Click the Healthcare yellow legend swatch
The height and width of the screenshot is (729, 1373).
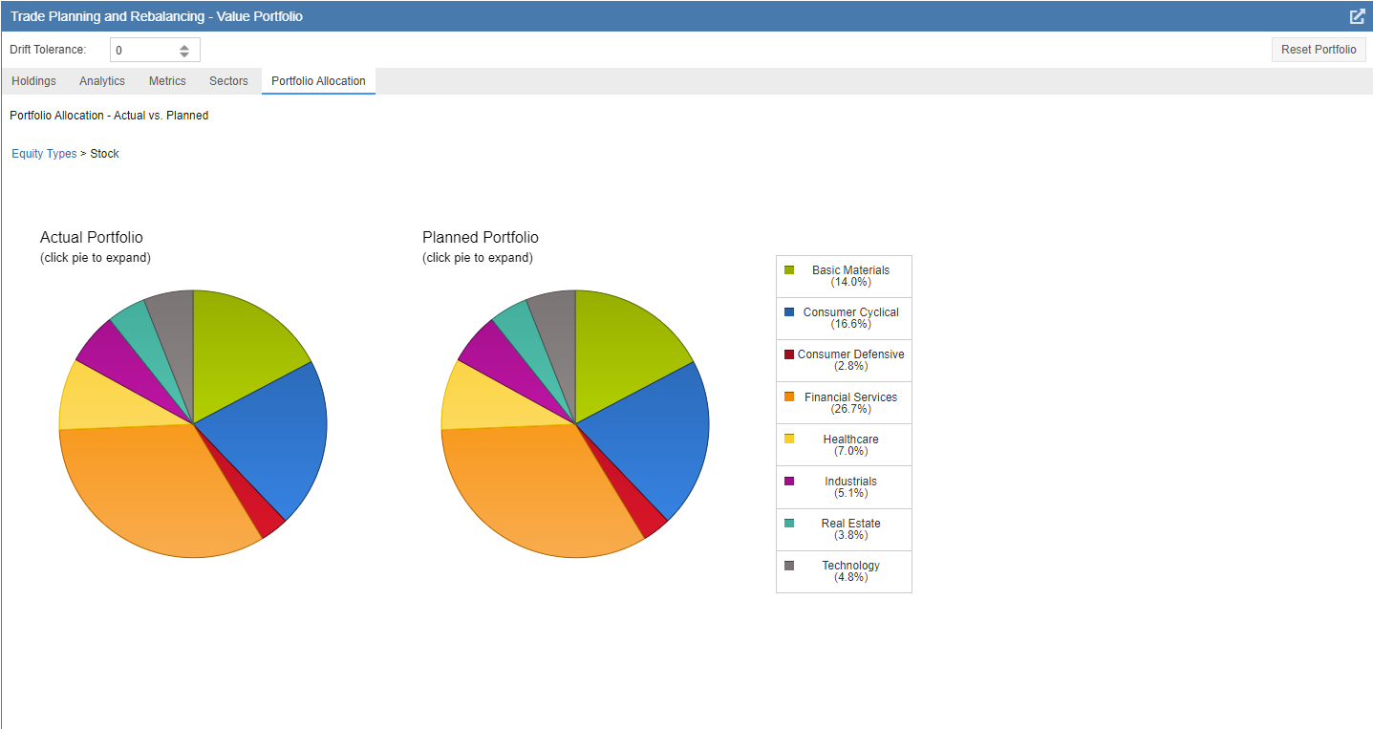pos(789,439)
